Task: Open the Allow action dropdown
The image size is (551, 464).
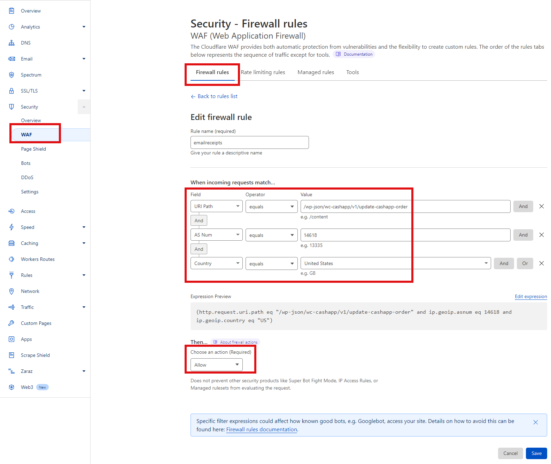Action: point(217,365)
